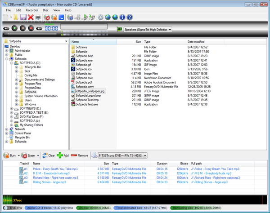The image size is (270, 213).
Task: Select Control Panel in the tree
Action: click(x=23, y=133)
